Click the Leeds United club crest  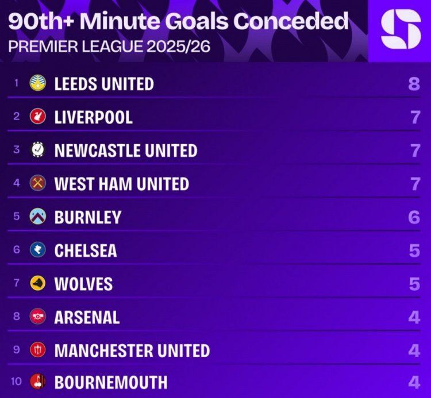coord(38,83)
